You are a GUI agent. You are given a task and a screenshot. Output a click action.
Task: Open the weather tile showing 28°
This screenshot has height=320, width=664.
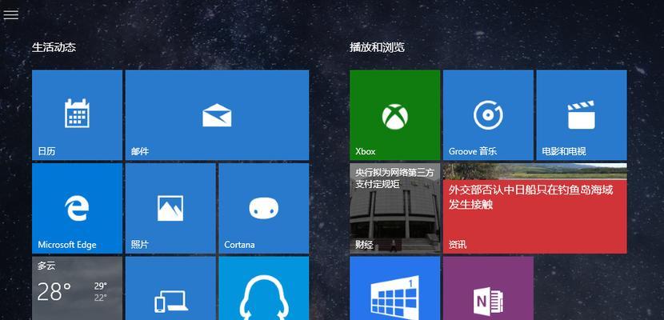pyautogui.click(x=77, y=288)
